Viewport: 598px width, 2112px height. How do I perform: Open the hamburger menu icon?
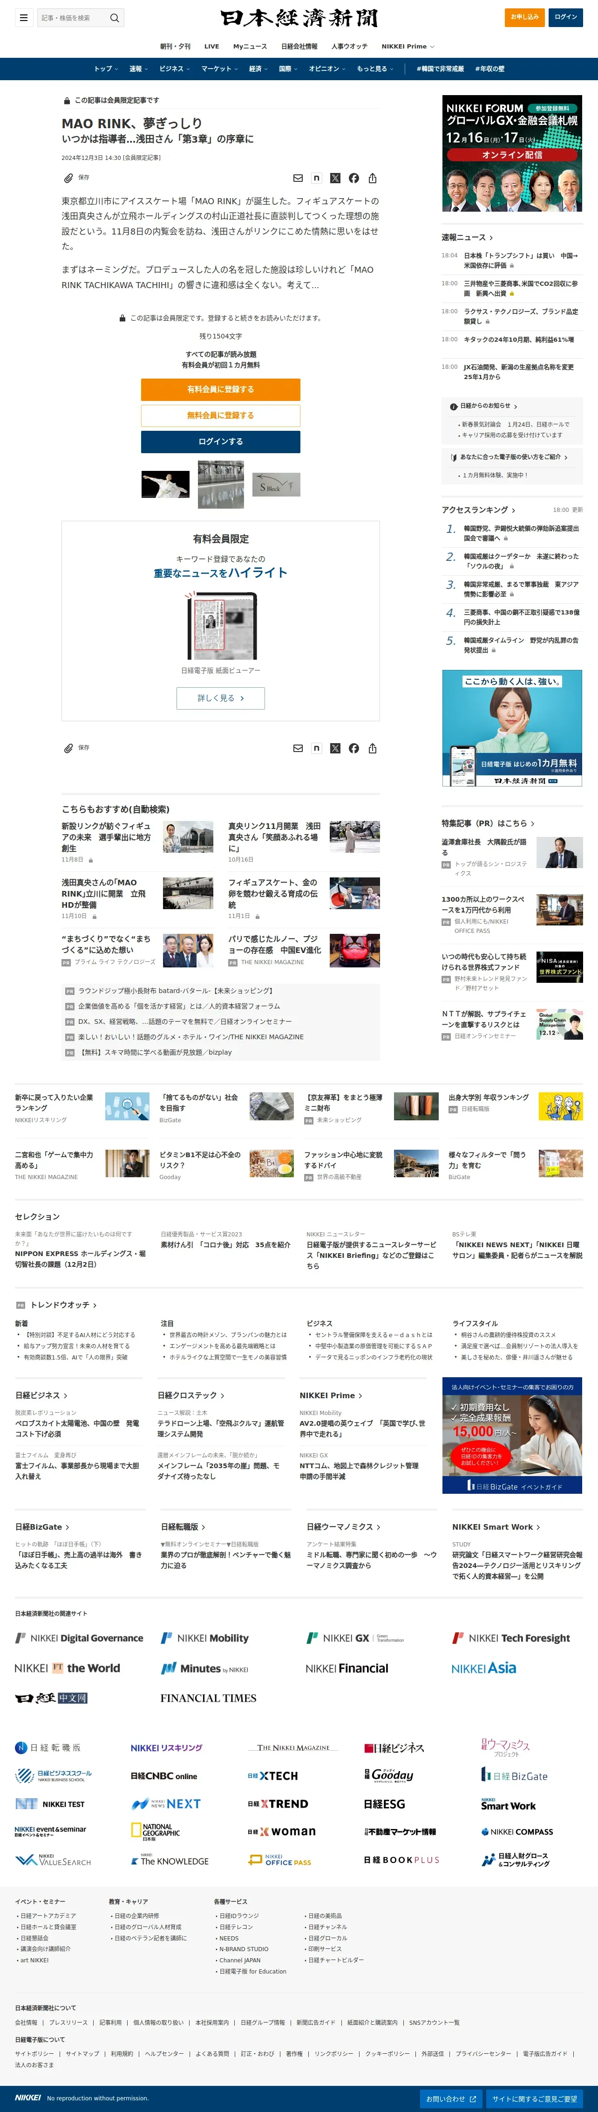24,17
